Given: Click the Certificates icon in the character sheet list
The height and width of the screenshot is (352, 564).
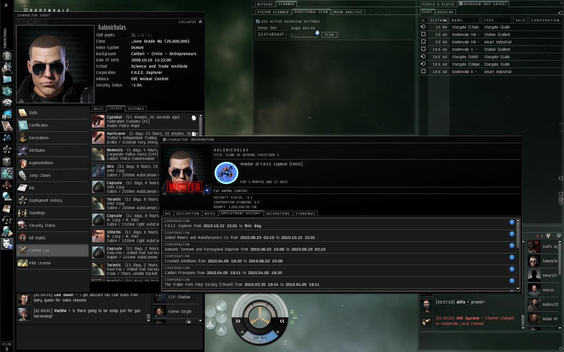Looking at the screenshot, I should point(23,125).
